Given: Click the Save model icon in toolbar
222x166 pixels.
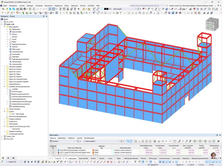Looking at the screenshot, I should click(21, 9).
